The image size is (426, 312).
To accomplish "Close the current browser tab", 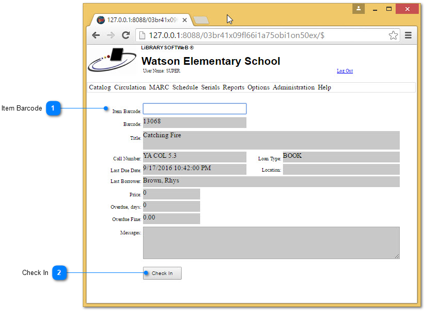I will point(185,20).
